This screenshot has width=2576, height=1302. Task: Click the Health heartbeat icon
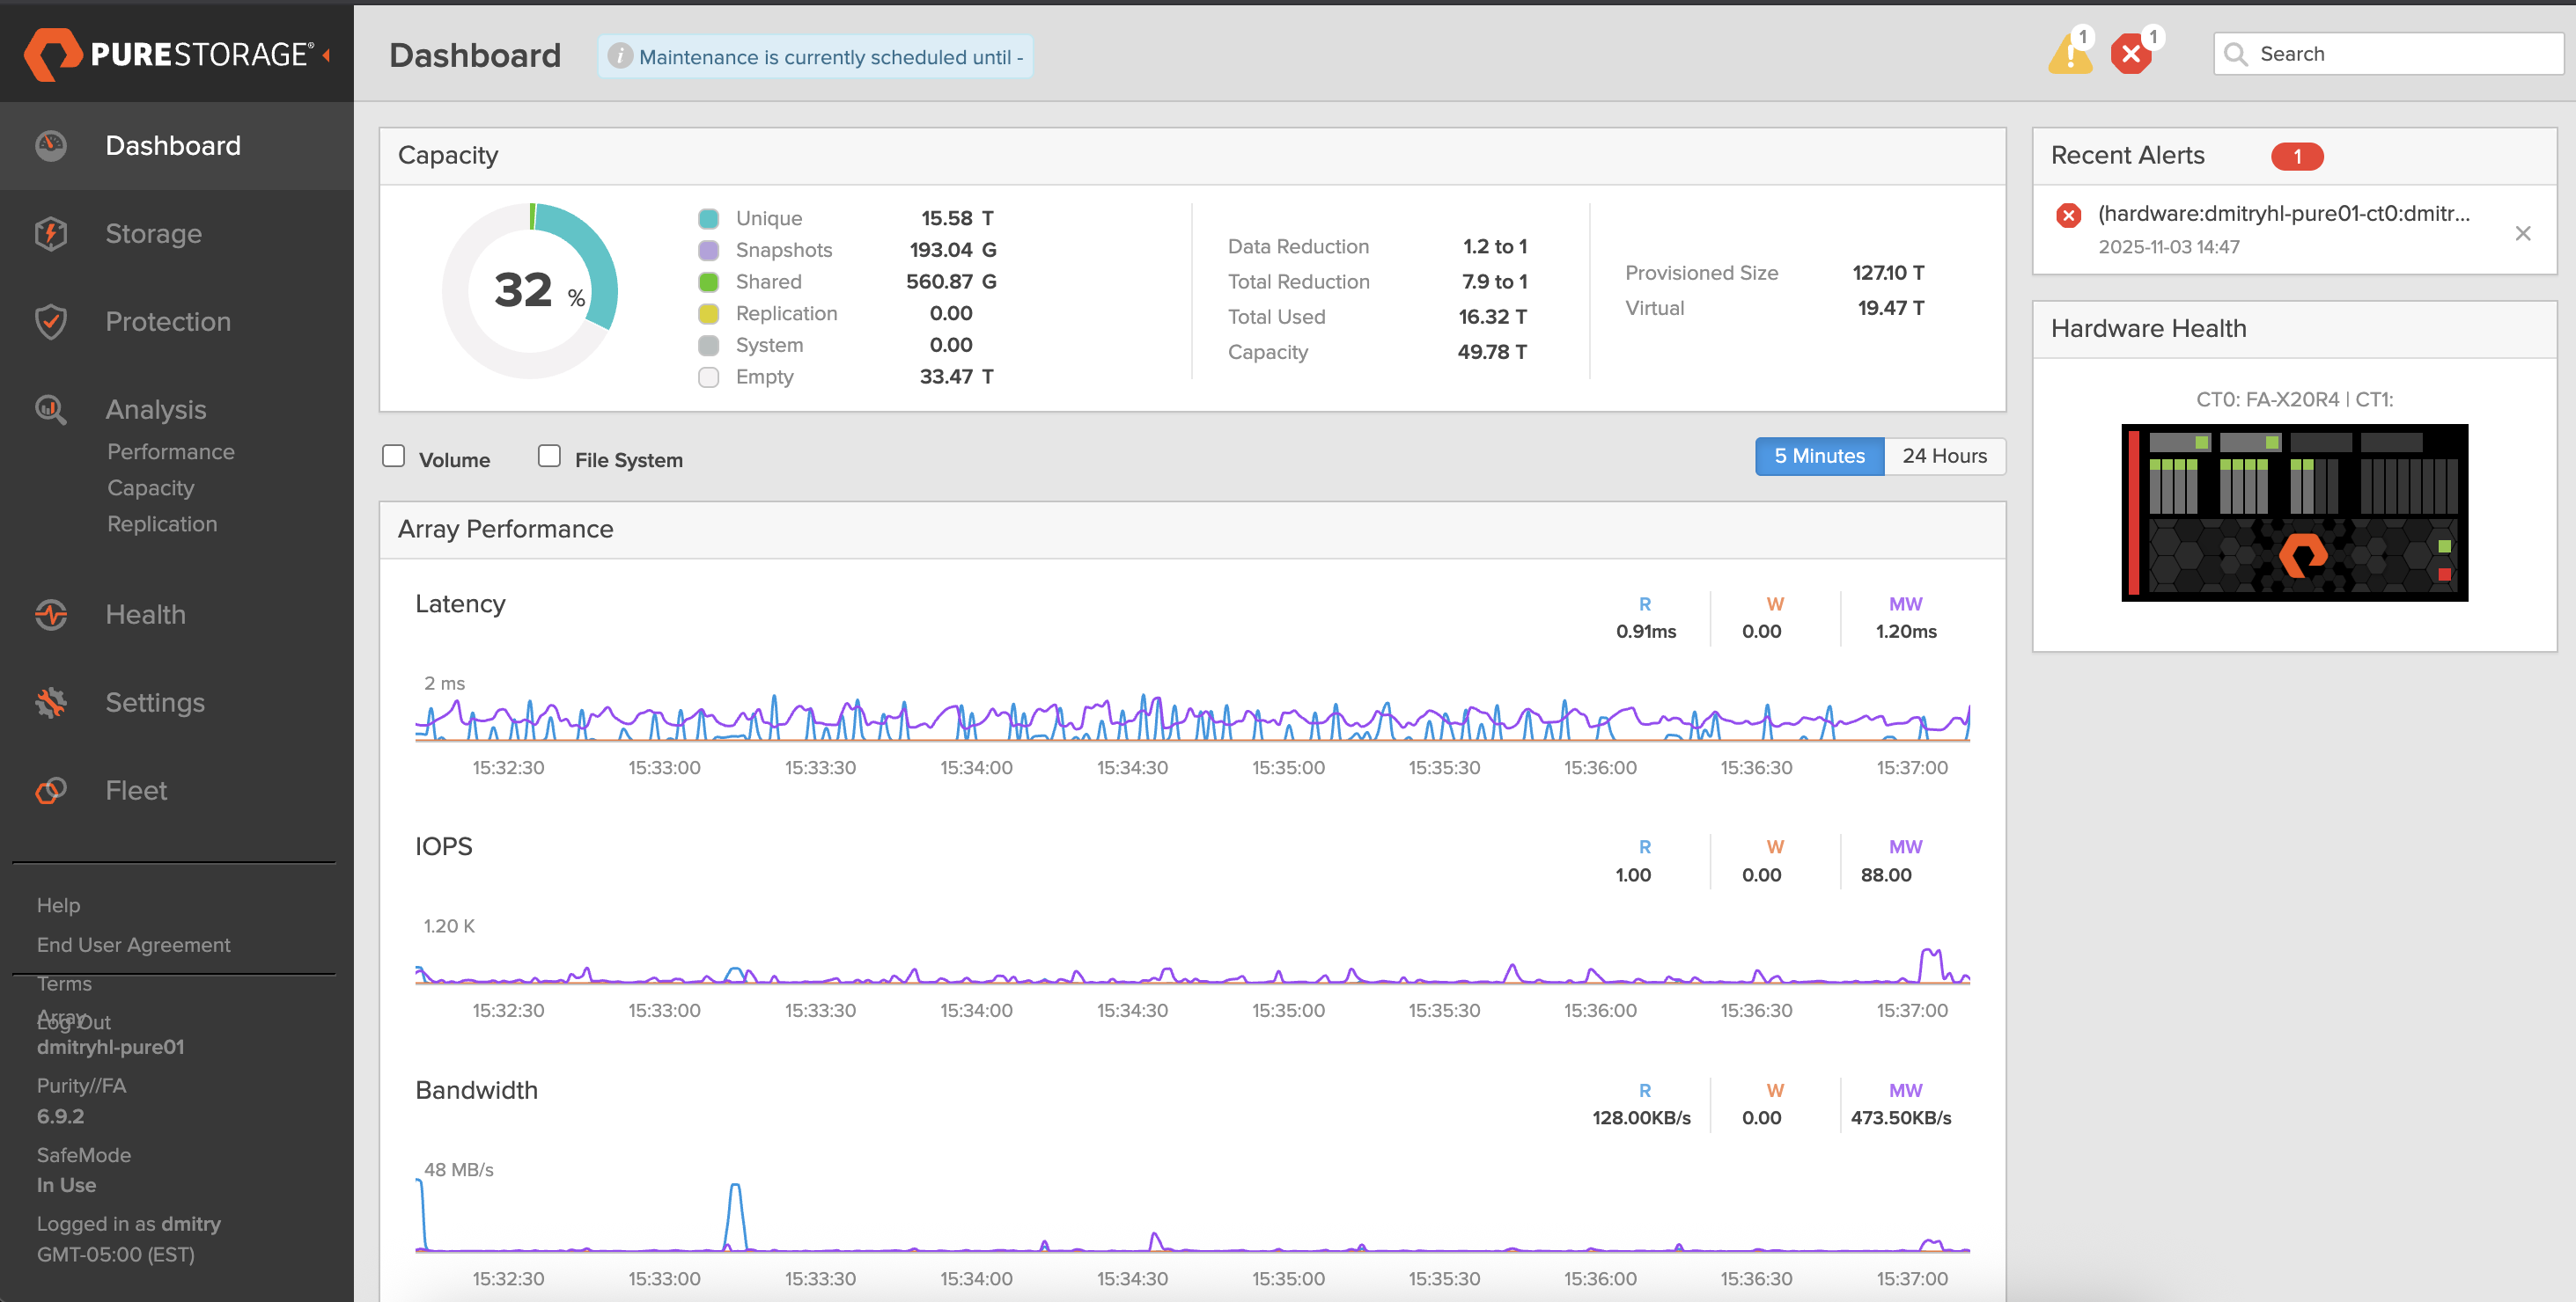[51, 615]
